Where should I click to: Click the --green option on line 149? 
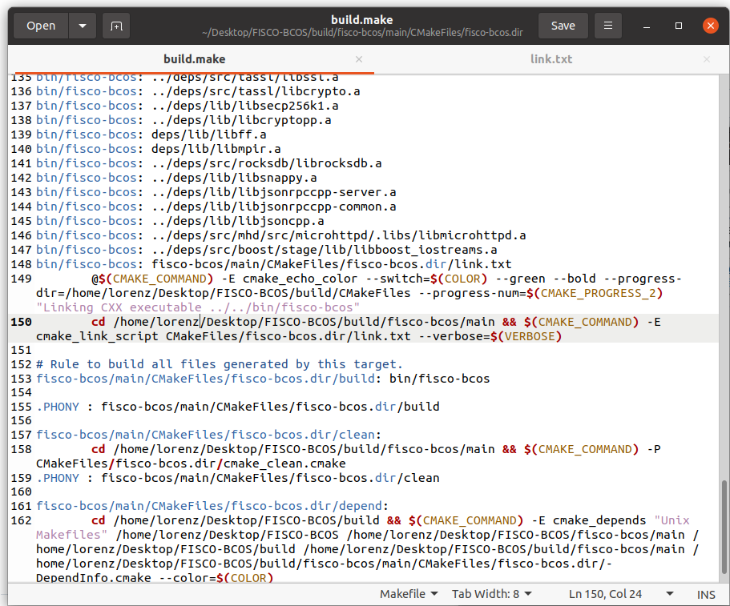tap(520, 279)
